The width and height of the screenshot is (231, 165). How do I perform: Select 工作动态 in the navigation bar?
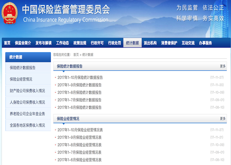coord(63,43)
